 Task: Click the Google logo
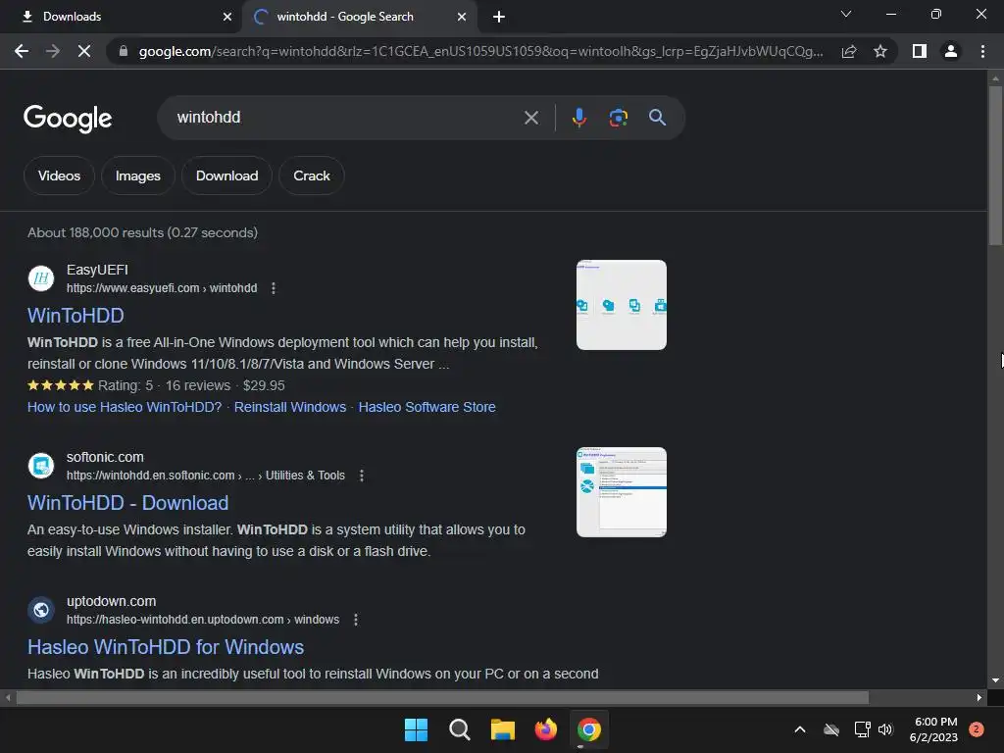(68, 119)
